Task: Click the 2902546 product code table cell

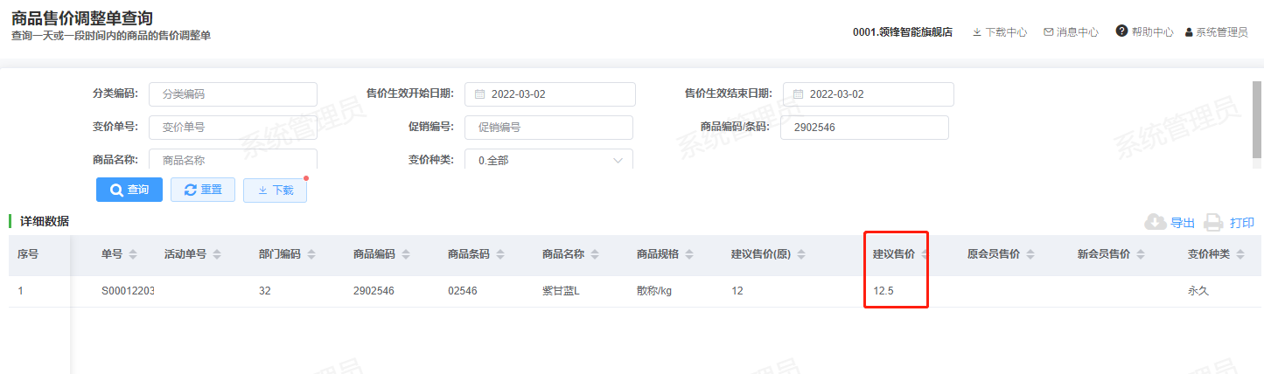Action: (374, 291)
